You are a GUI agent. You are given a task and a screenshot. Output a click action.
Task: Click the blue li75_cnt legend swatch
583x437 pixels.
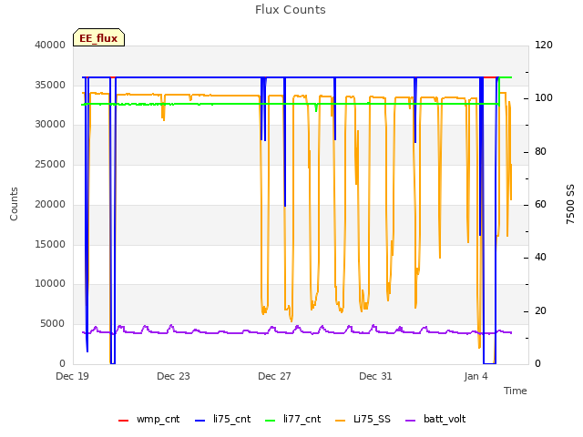[200, 421]
